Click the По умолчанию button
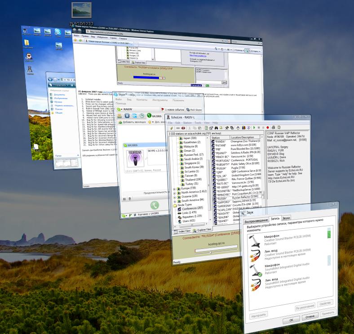Screen dimensions: 354x334 click(305, 307)
